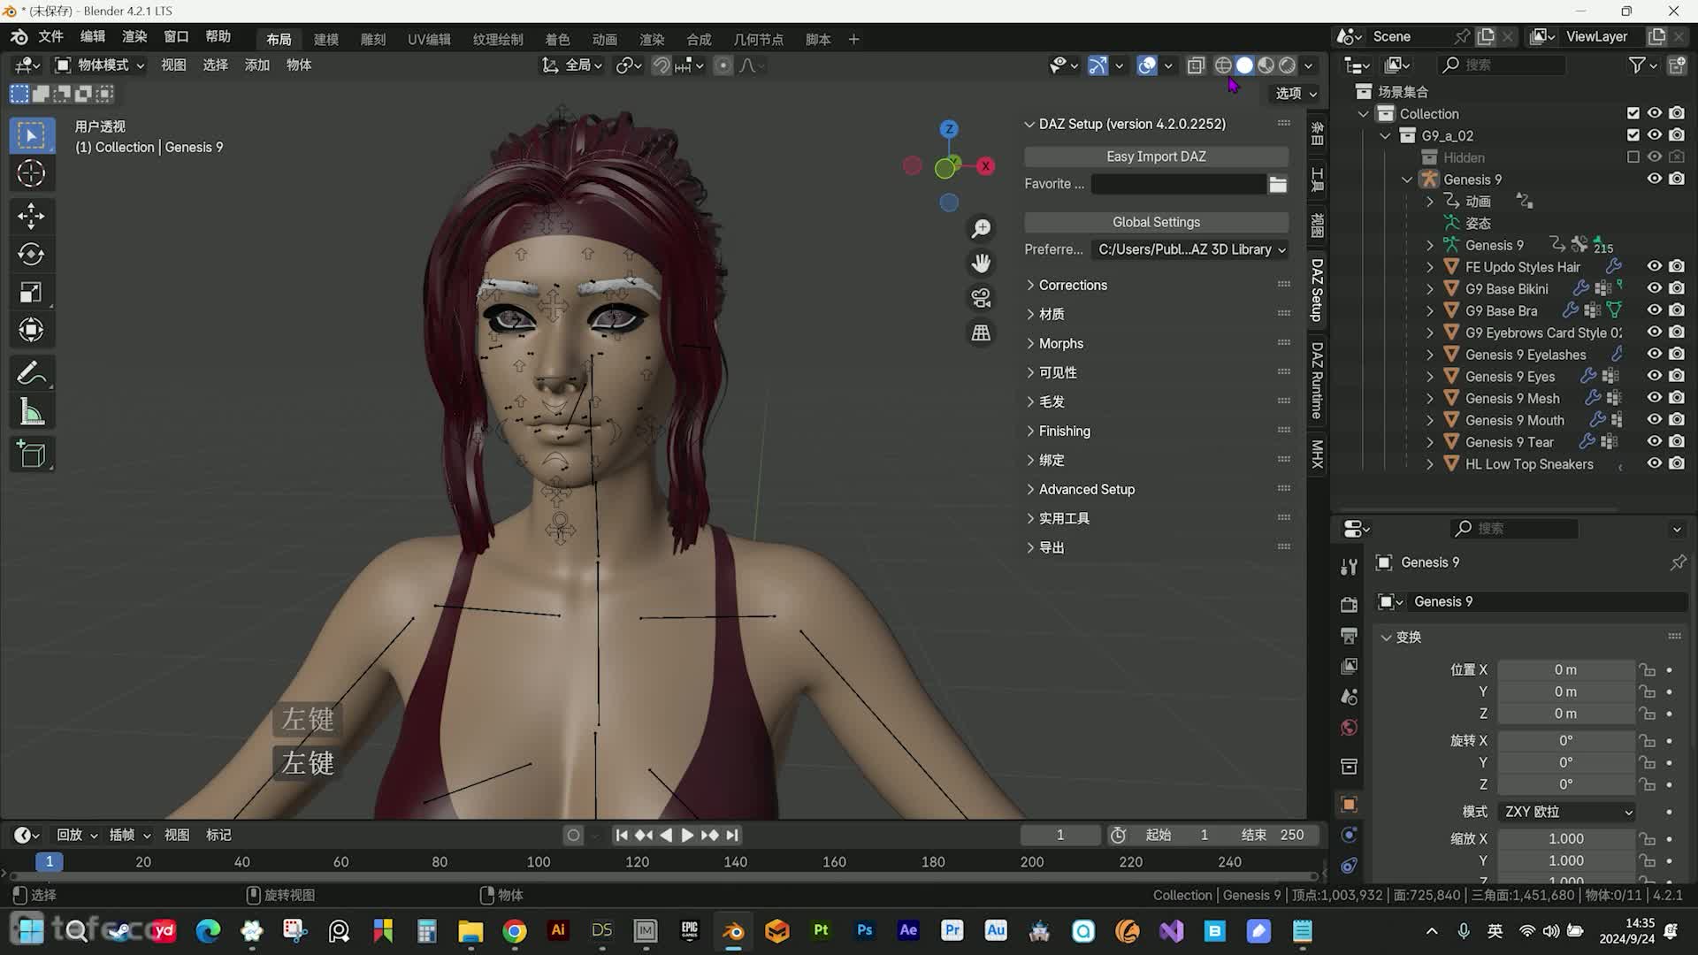Pin the Genesis 9 properties panel
The image size is (1698, 955).
click(x=1678, y=562)
